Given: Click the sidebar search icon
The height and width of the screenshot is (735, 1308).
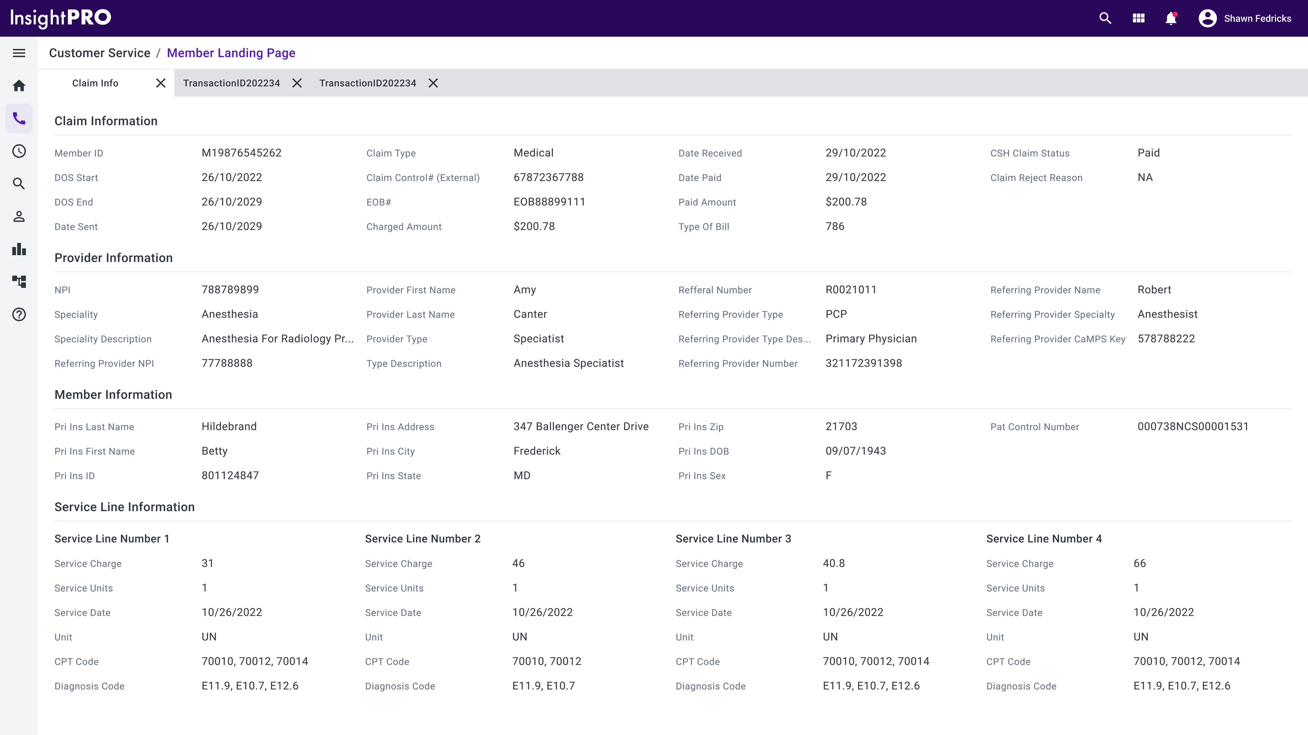Looking at the screenshot, I should (19, 183).
